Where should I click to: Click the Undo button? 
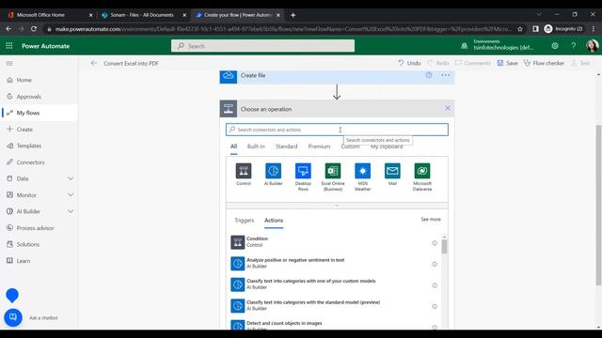point(409,63)
